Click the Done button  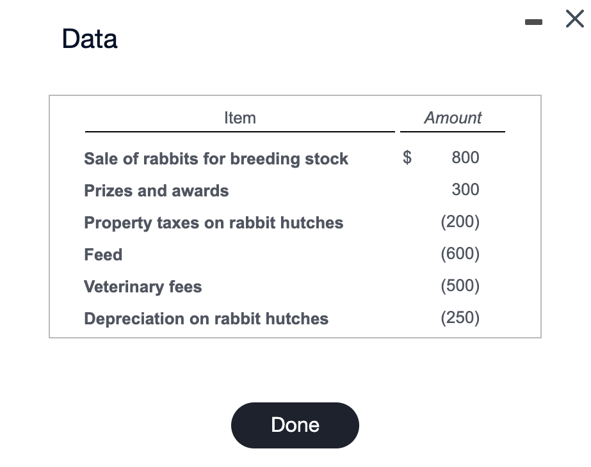295,425
